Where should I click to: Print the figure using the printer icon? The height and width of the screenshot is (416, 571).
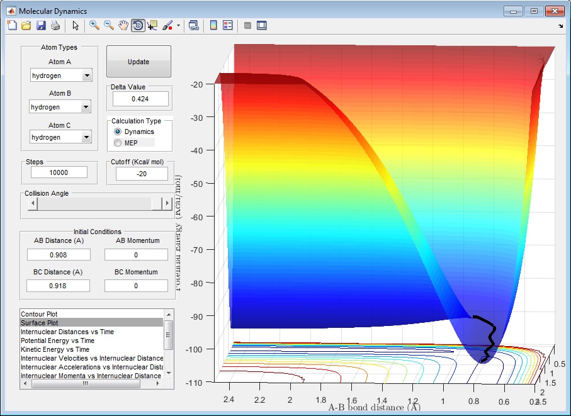pos(55,26)
